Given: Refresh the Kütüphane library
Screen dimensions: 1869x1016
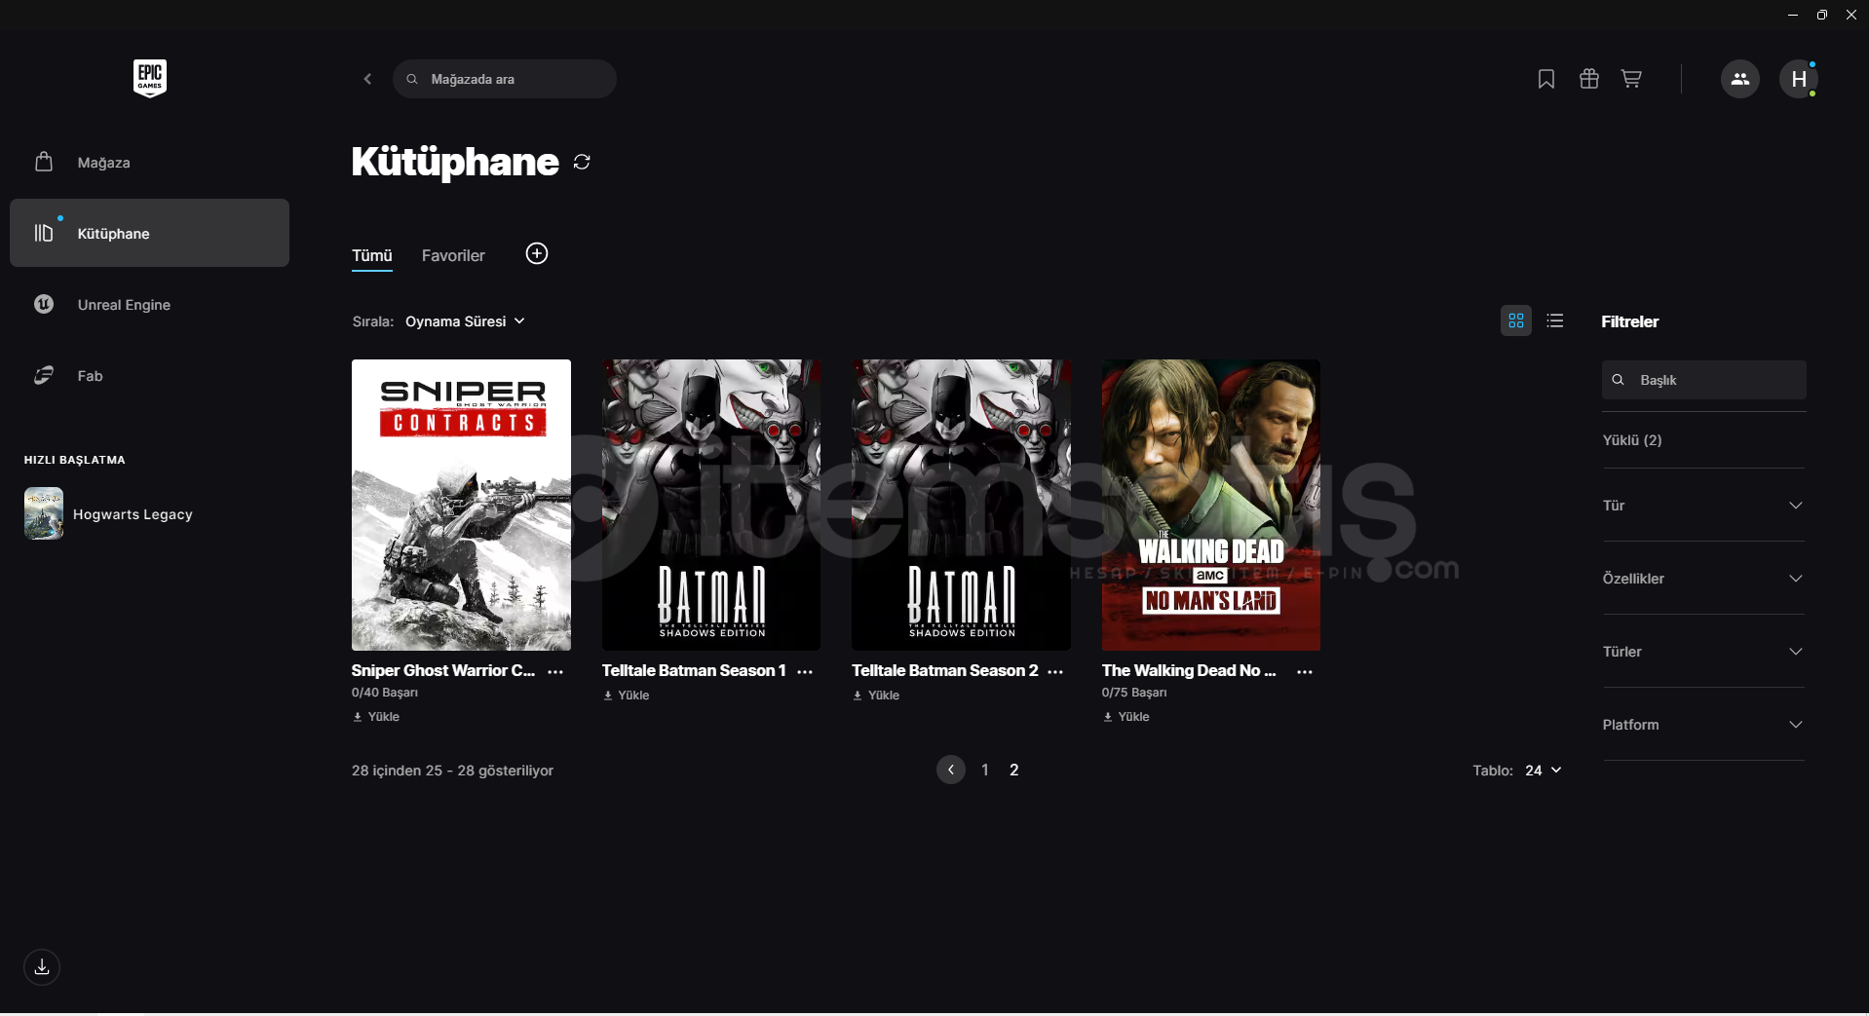Looking at the screenshot, I should coord(582,162).
